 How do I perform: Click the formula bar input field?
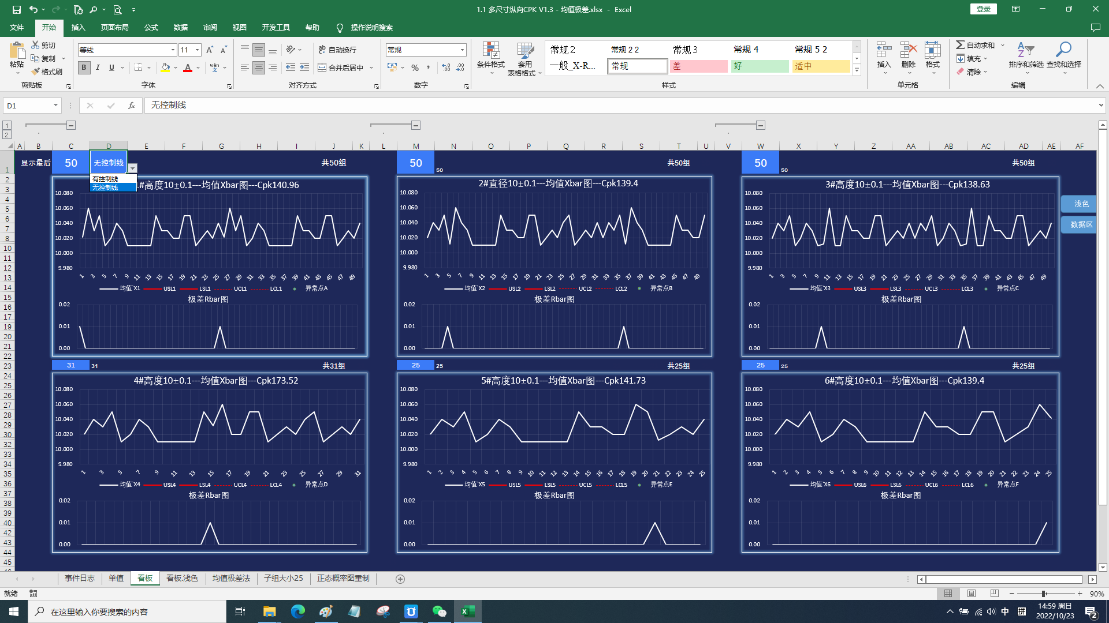click(x=621, y=105)
